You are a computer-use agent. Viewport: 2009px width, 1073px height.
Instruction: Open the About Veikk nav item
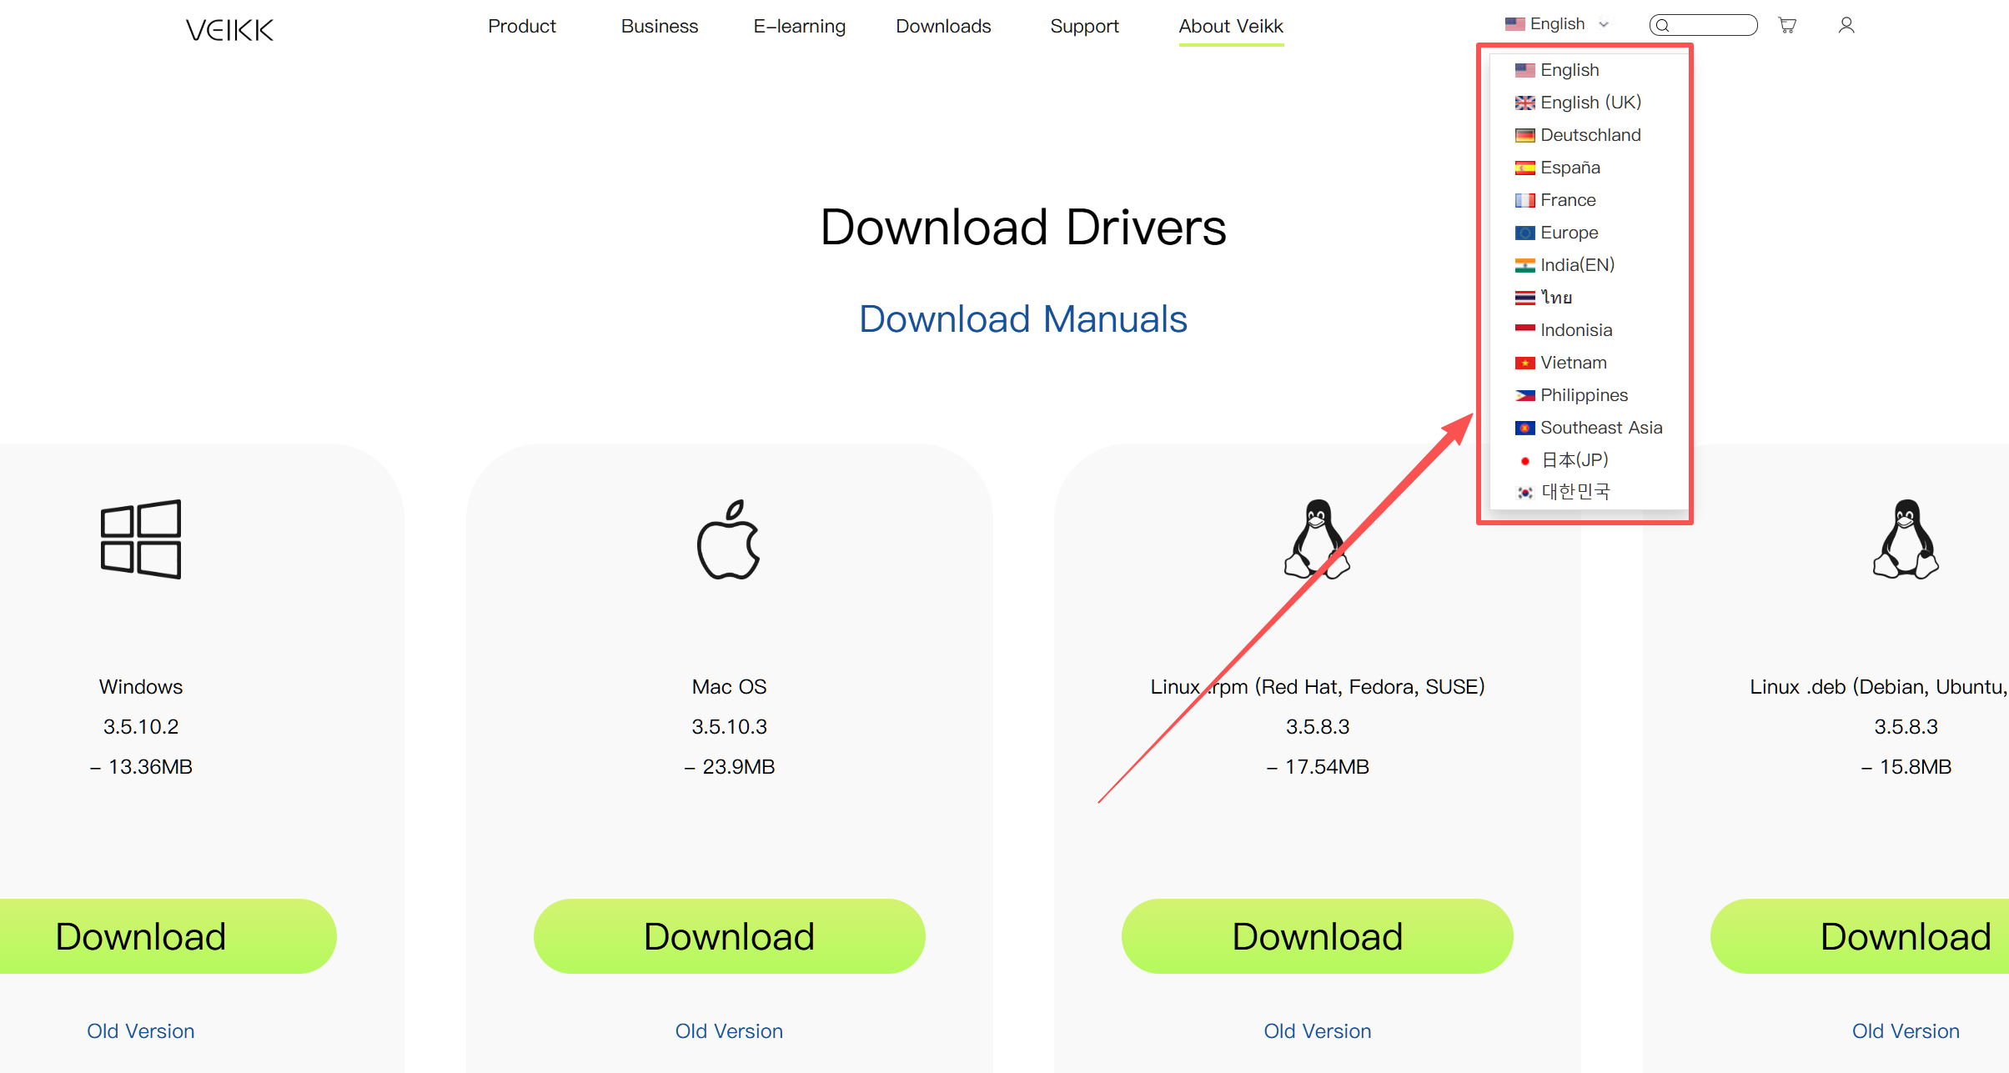[x=1231, y=27]
